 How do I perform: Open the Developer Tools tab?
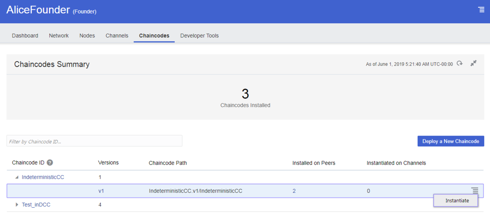[199, 36]
